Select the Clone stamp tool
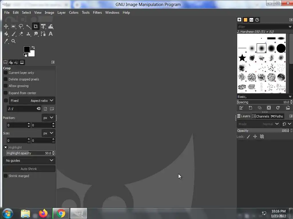 tap(28, 34)
